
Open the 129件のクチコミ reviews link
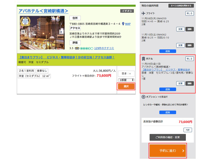pos(104,48)
